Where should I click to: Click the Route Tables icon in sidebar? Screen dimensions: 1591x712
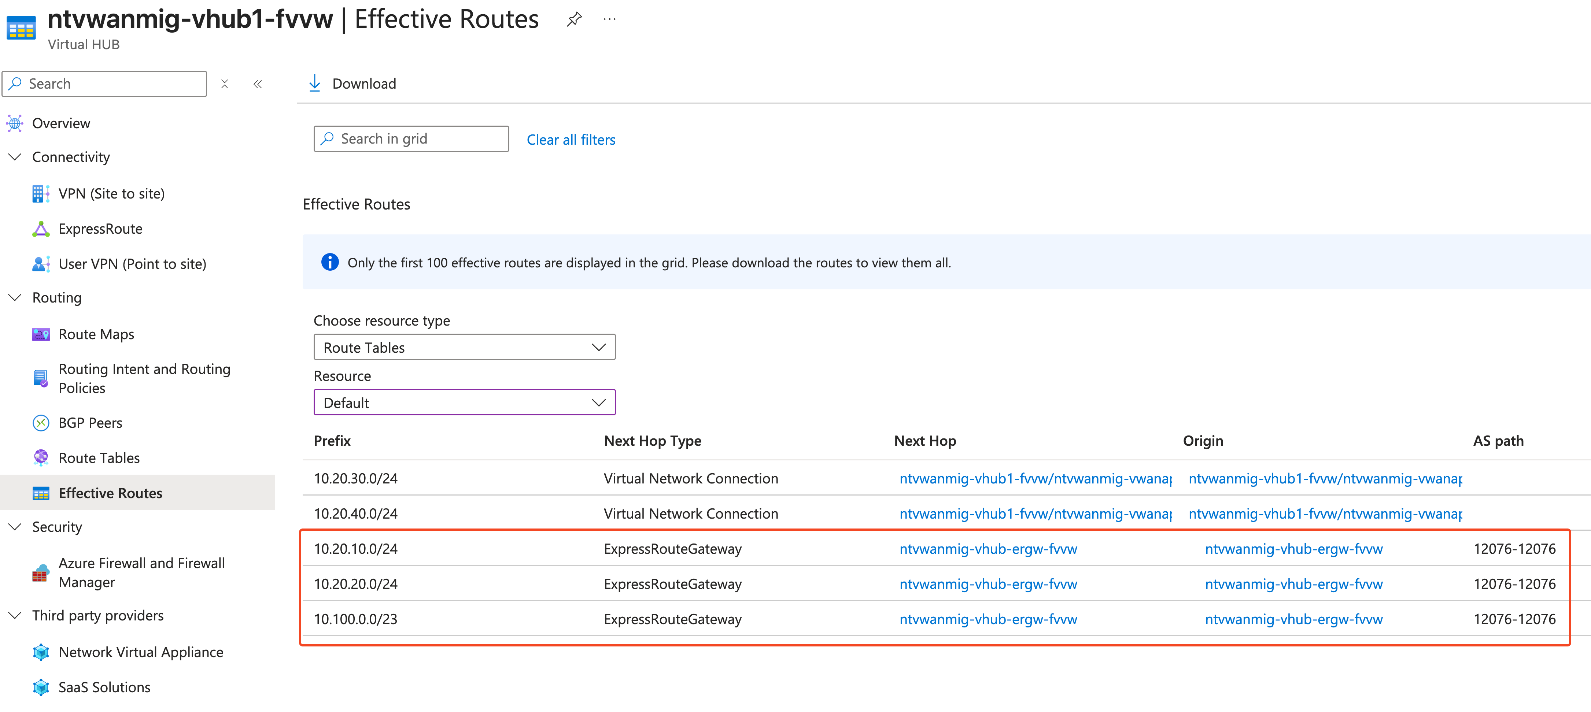click(41, 458)
